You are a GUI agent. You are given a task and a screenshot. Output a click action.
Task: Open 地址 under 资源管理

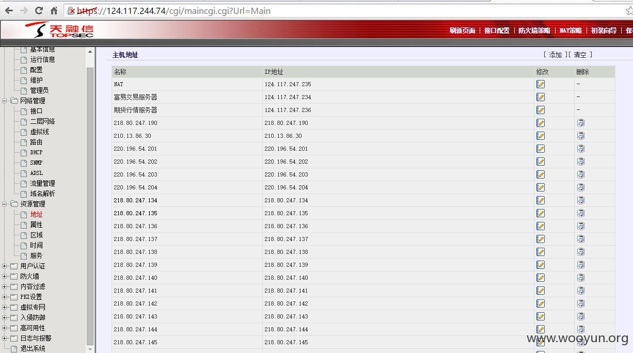pos(36,214)
